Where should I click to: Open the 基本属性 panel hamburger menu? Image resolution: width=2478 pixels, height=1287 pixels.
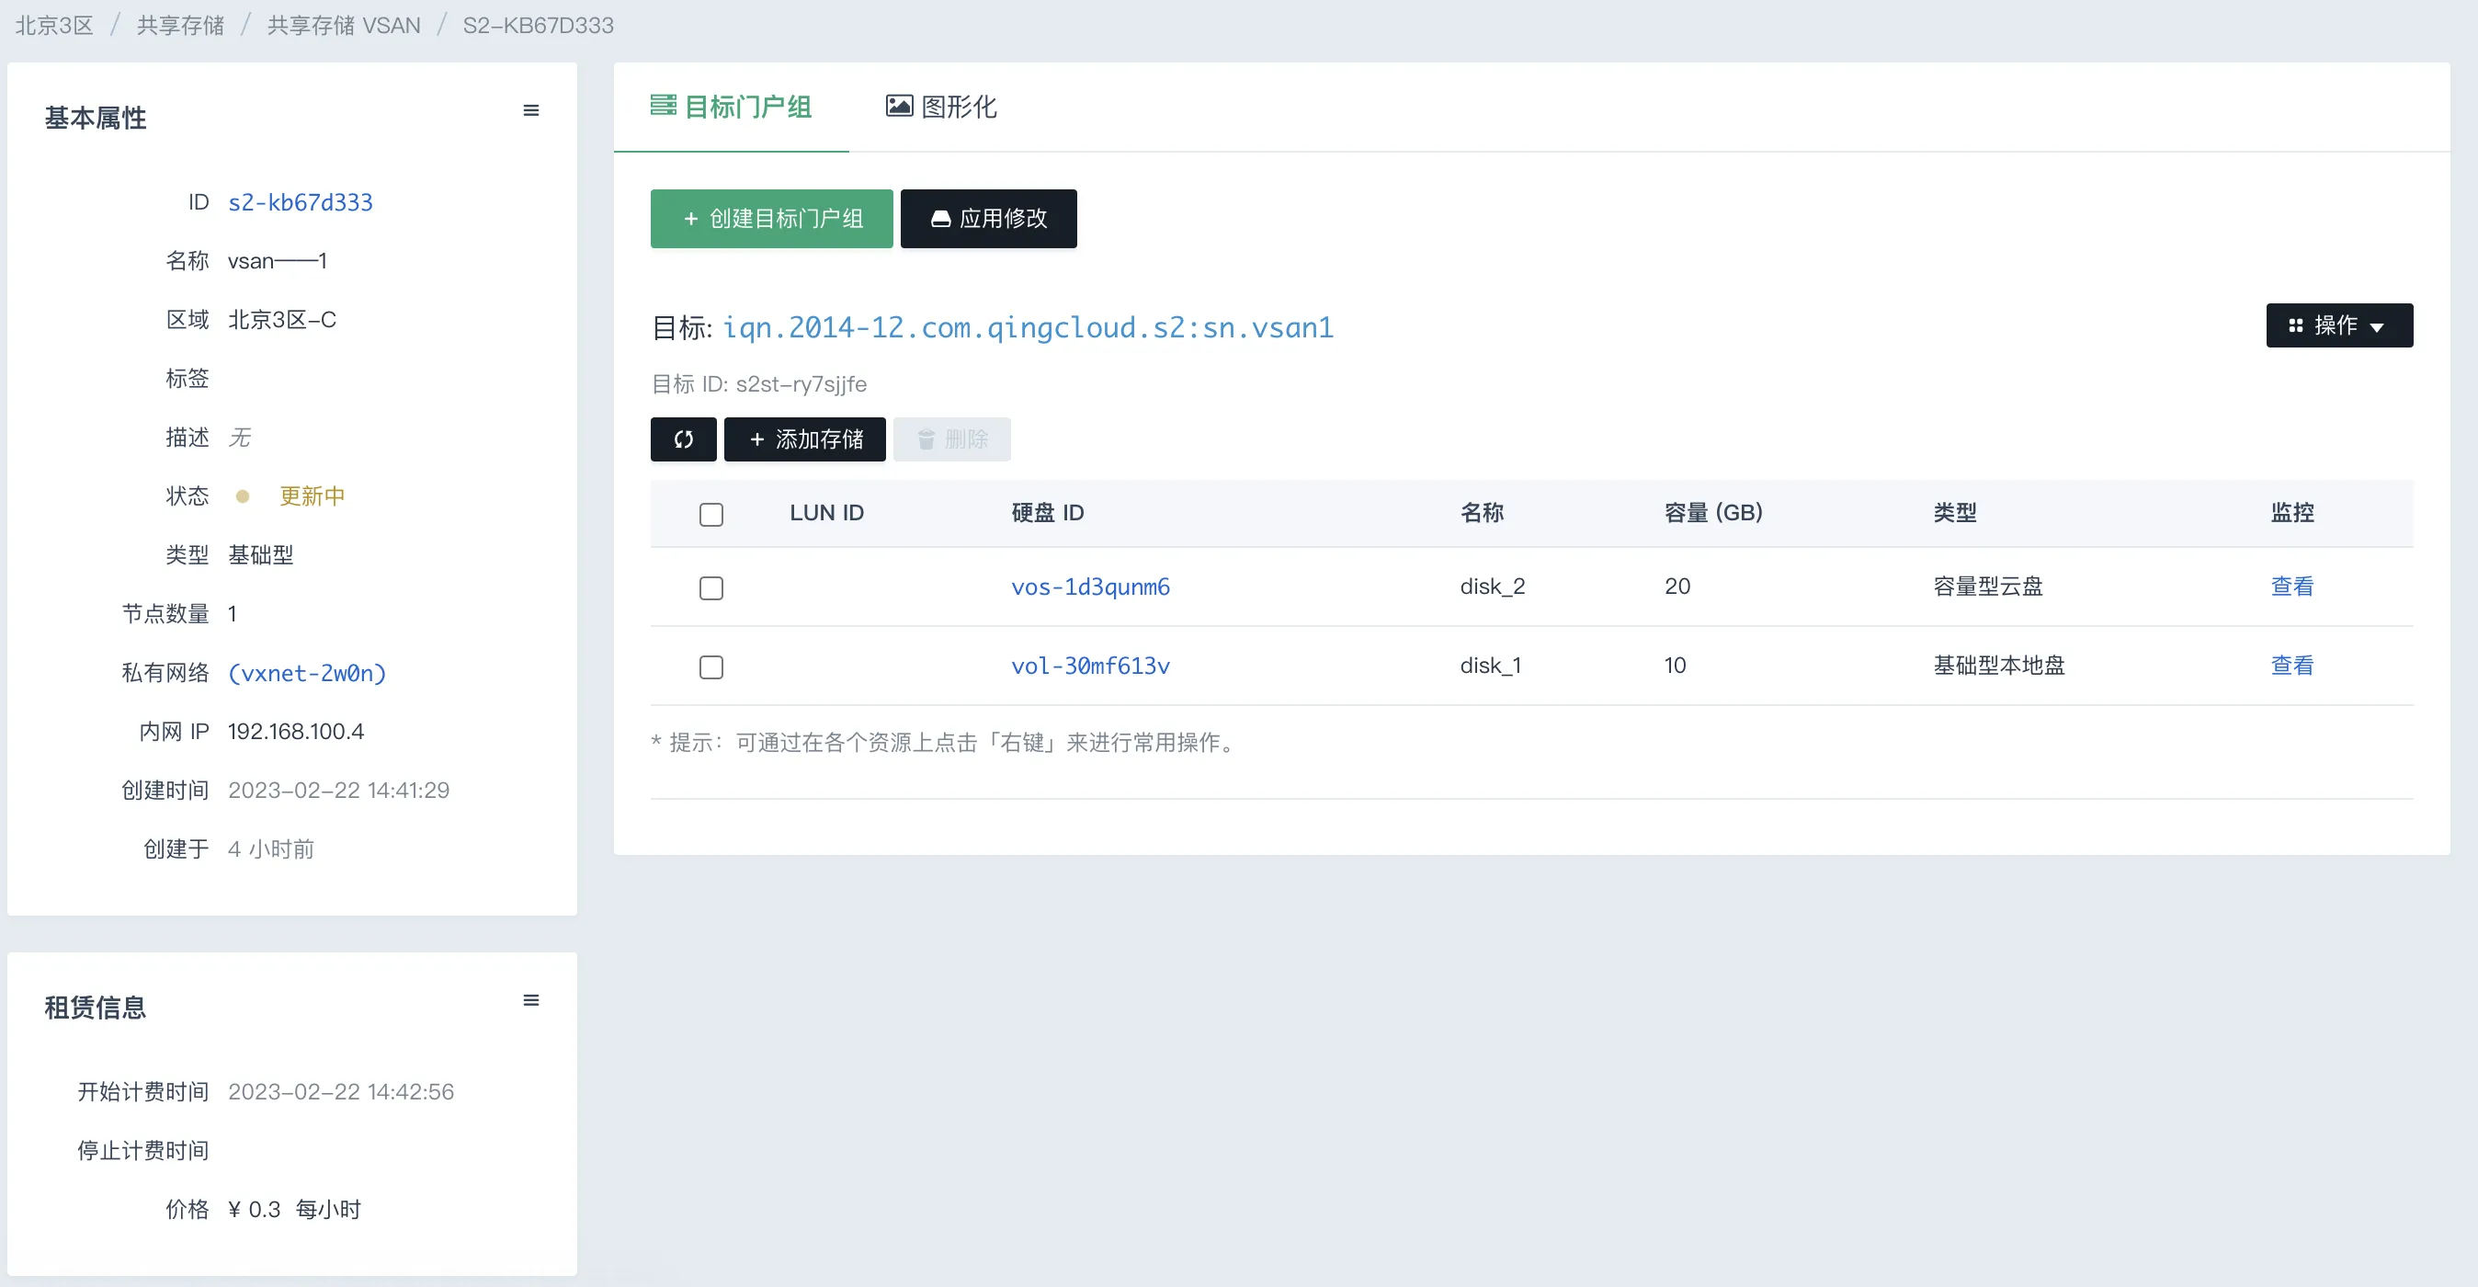(x=531, y=110)
